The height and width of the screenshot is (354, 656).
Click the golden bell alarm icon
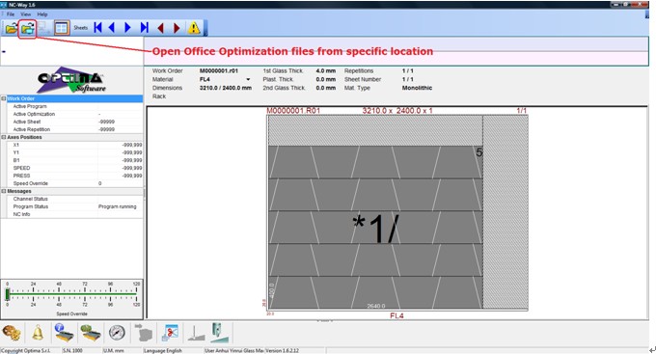click(38, 333)
